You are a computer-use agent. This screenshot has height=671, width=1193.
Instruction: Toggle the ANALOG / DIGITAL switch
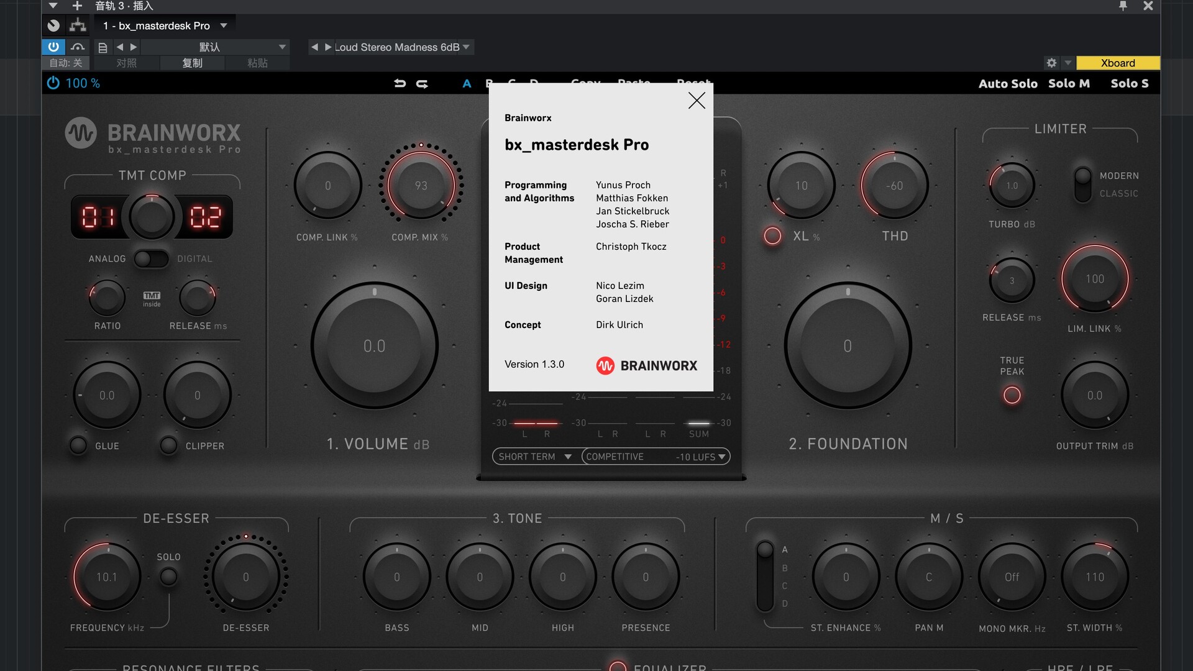tap(152, 258)
